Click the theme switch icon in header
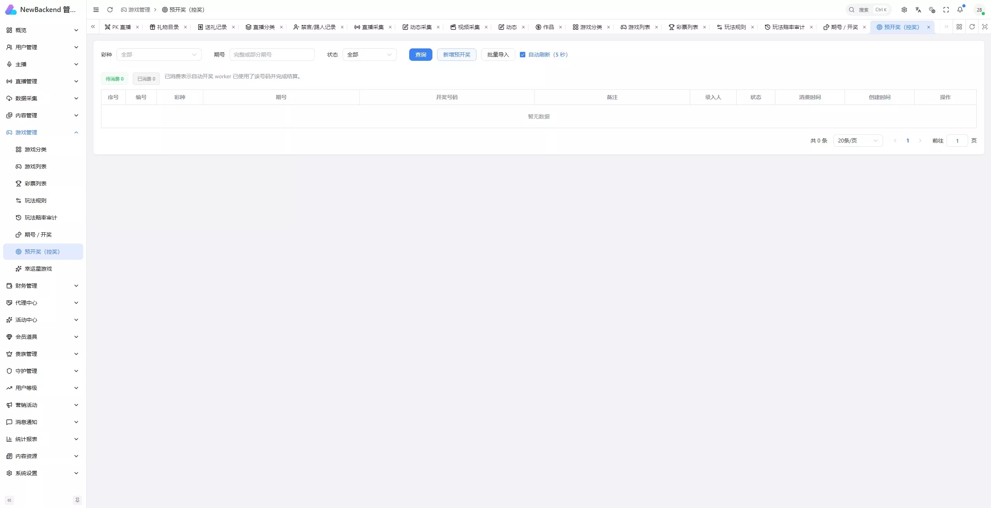 [932, 10]
